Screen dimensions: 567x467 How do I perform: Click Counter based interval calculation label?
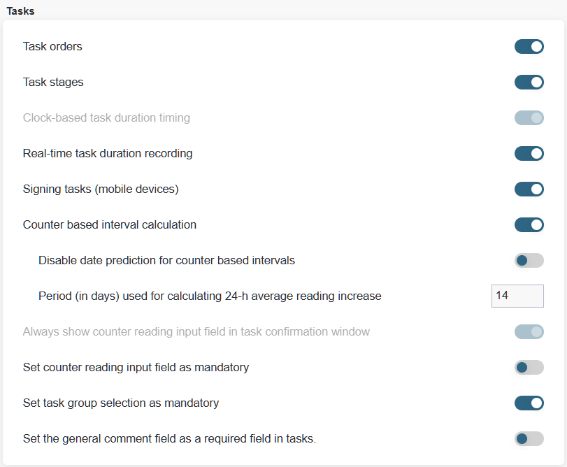[110, 225]
